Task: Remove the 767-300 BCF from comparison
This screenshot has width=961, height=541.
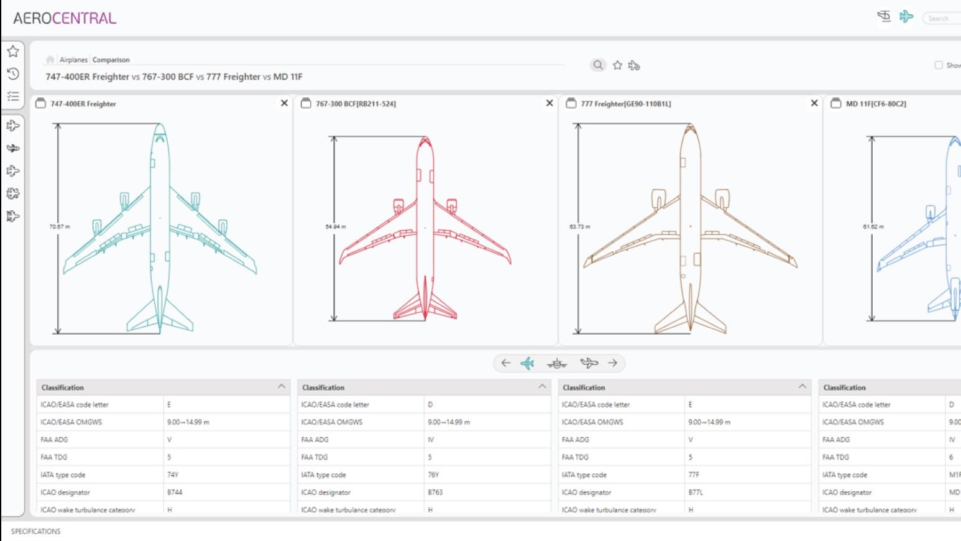Action: (x=549, y=103)
